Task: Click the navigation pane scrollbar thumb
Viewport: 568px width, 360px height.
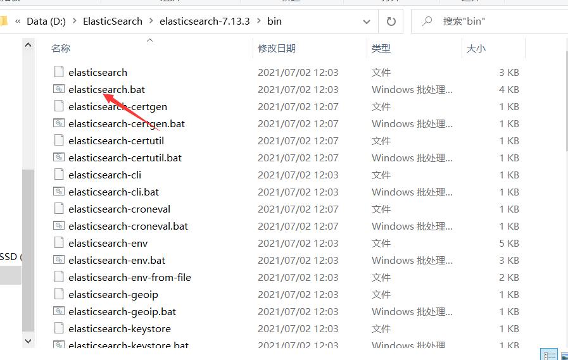Action: click(28, 251)
